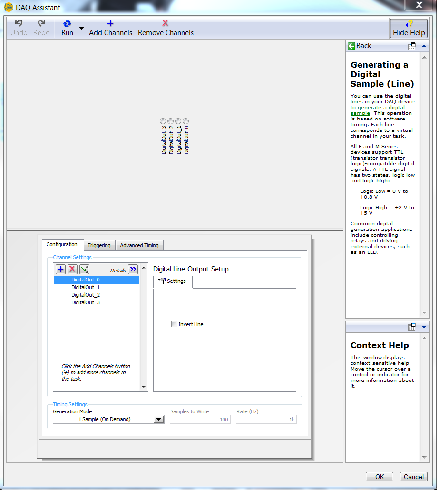Expand channel Details with double arrow

click(133, 269)
